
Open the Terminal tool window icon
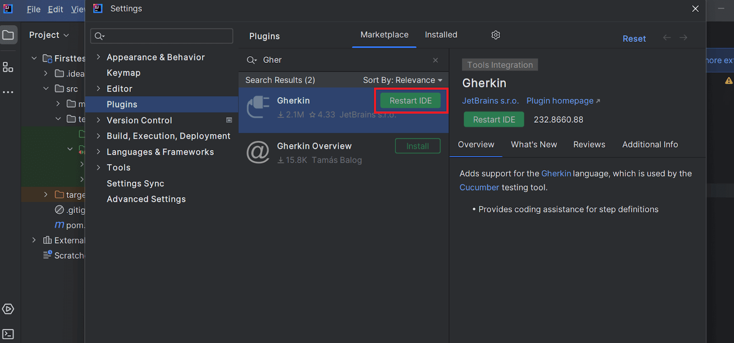[8, 334]
